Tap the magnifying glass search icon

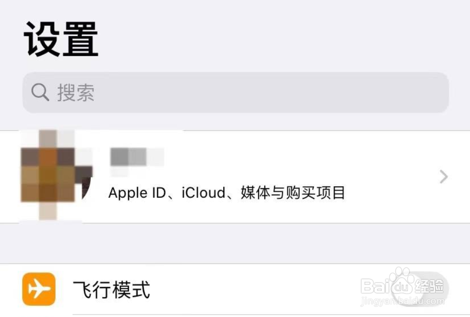(x=40, y=92)
